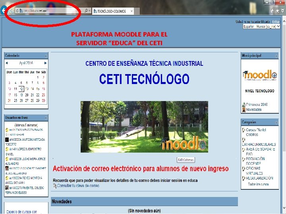This screenshot has height=214, width=286.
Task: Click the search magnifier in address bar
Action: pos(86,11)
